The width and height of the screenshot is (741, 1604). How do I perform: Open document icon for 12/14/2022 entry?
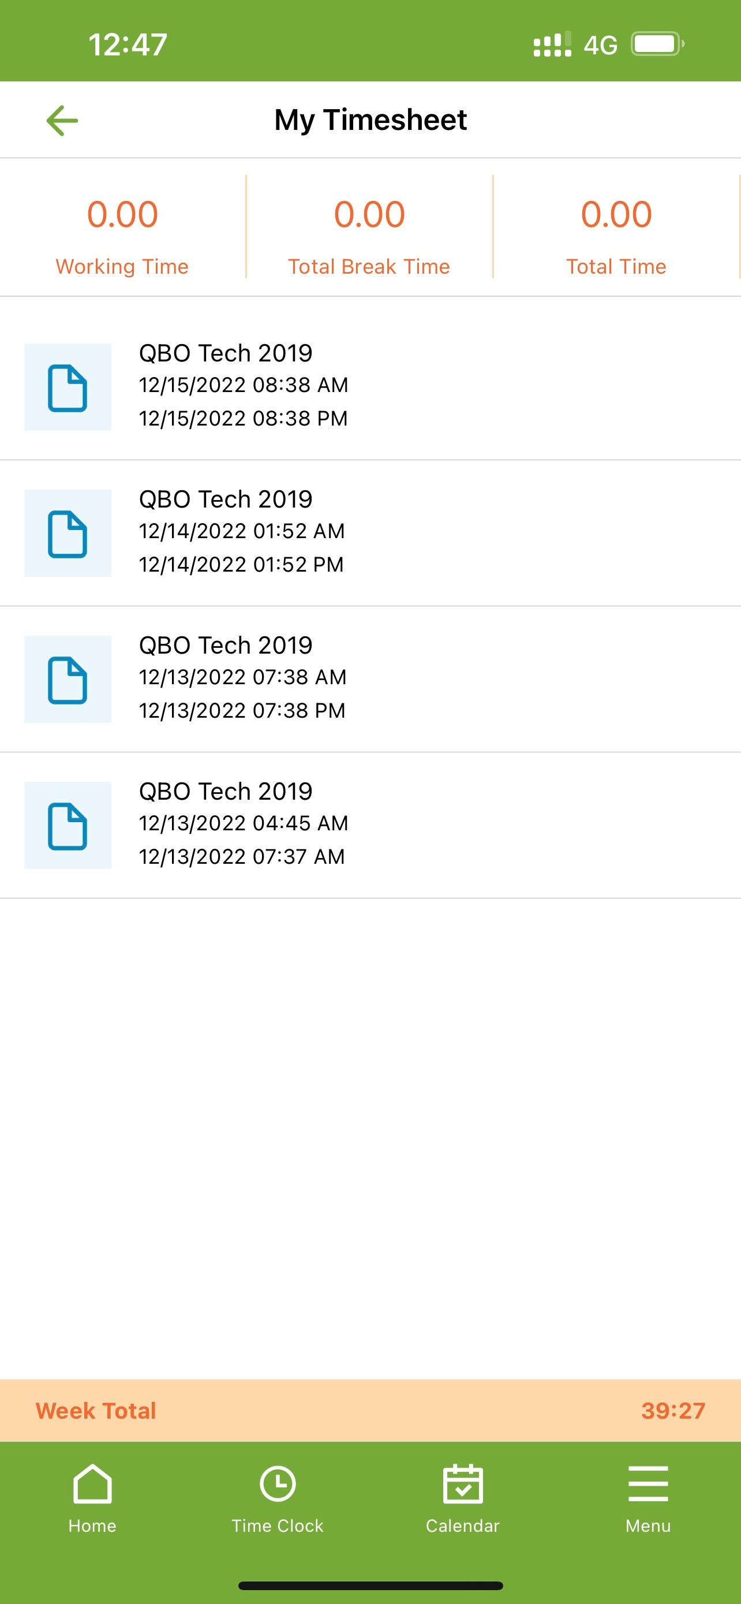(68, 534)
